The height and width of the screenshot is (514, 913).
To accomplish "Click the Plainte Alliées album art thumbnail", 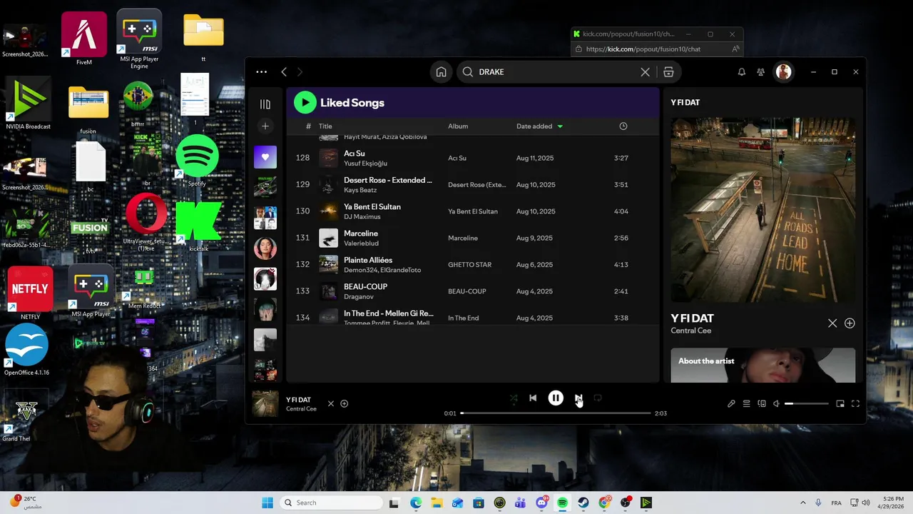I will click(328, 265).
